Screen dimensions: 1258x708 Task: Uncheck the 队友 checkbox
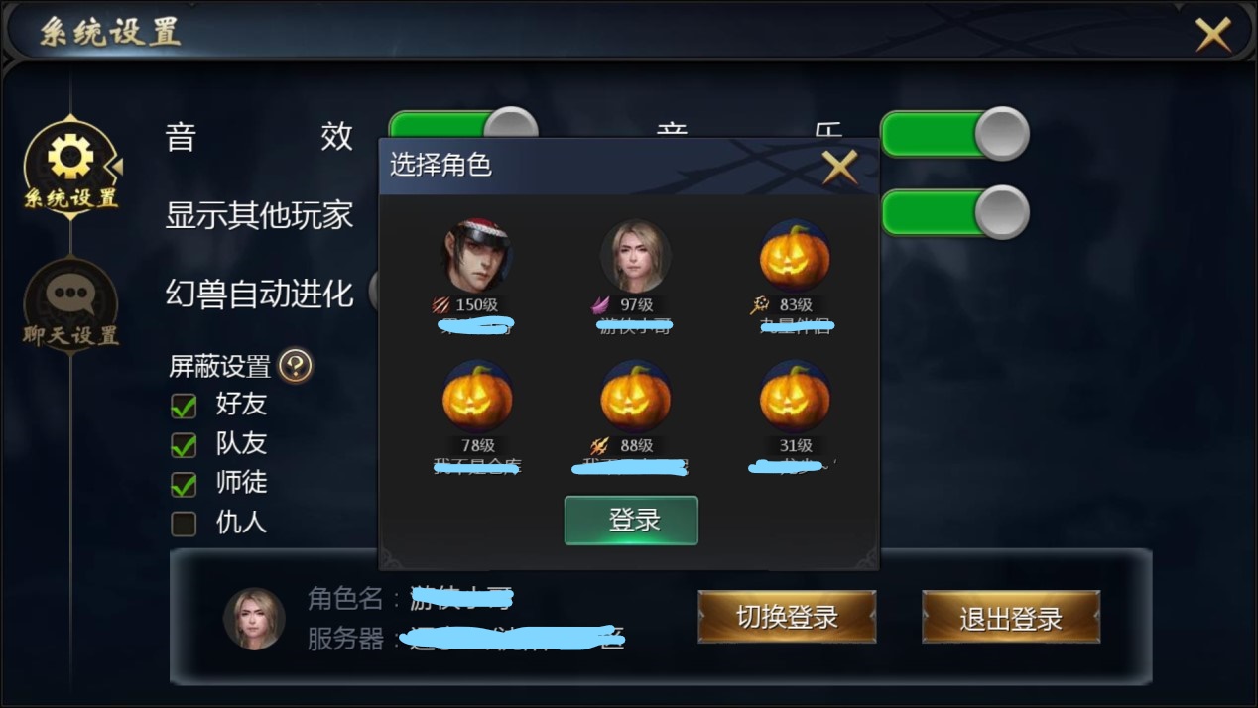[x=184, y=444]
